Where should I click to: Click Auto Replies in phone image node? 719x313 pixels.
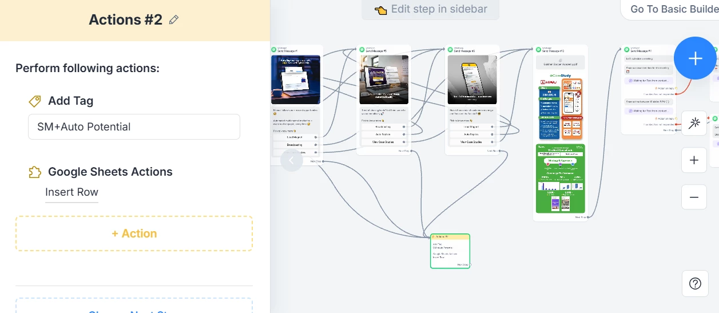click(471, 134)
